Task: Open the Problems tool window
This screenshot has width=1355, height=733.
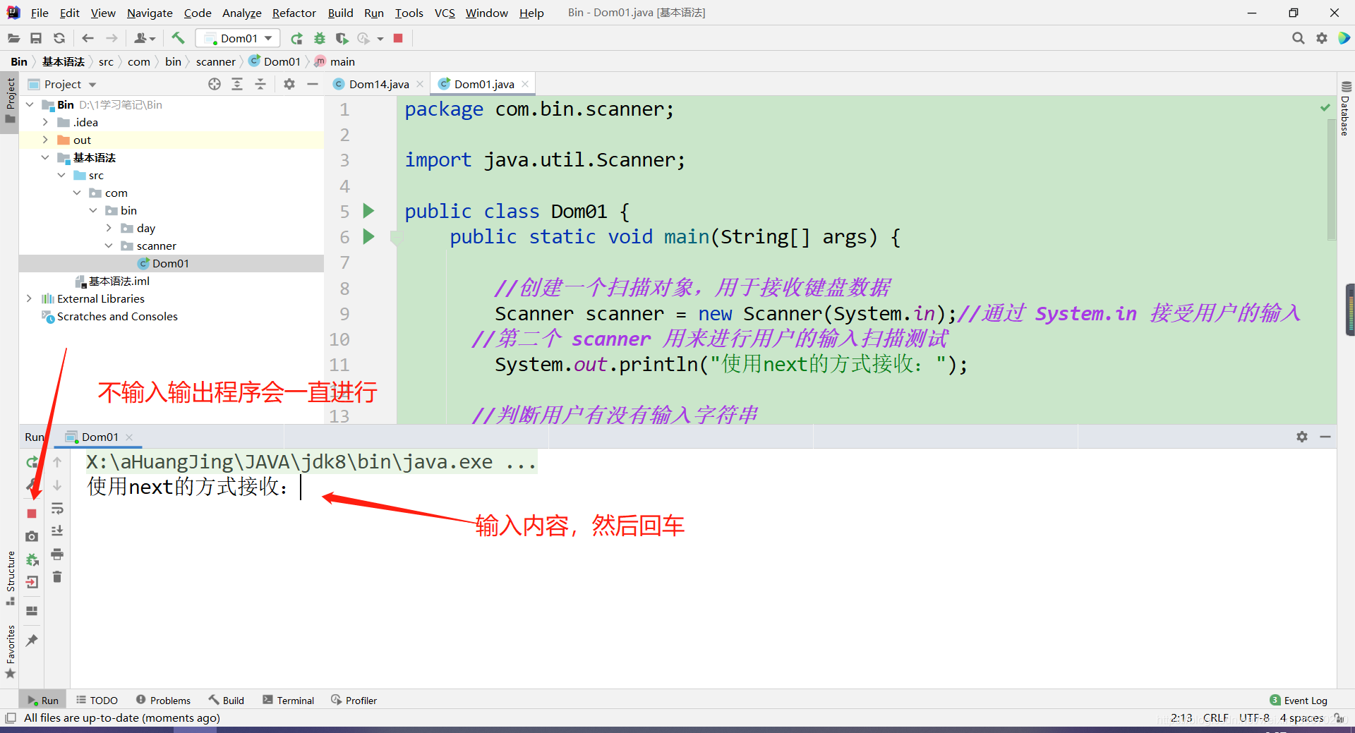Action: (x=163, y=700)
